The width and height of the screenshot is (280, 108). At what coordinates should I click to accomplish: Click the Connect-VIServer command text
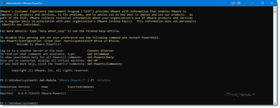point(101,51)
